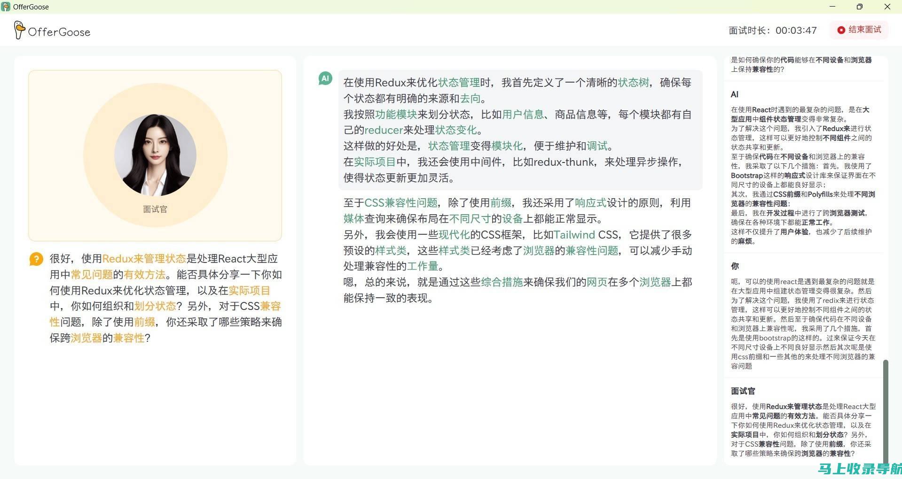
Task: Click highlighted text Redux来管理状态 in the question
Action: click(x=144, y=259)
